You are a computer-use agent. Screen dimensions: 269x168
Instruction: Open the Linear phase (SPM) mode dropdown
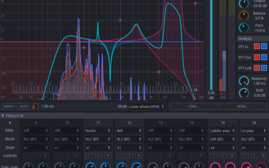tap(146, 107)
